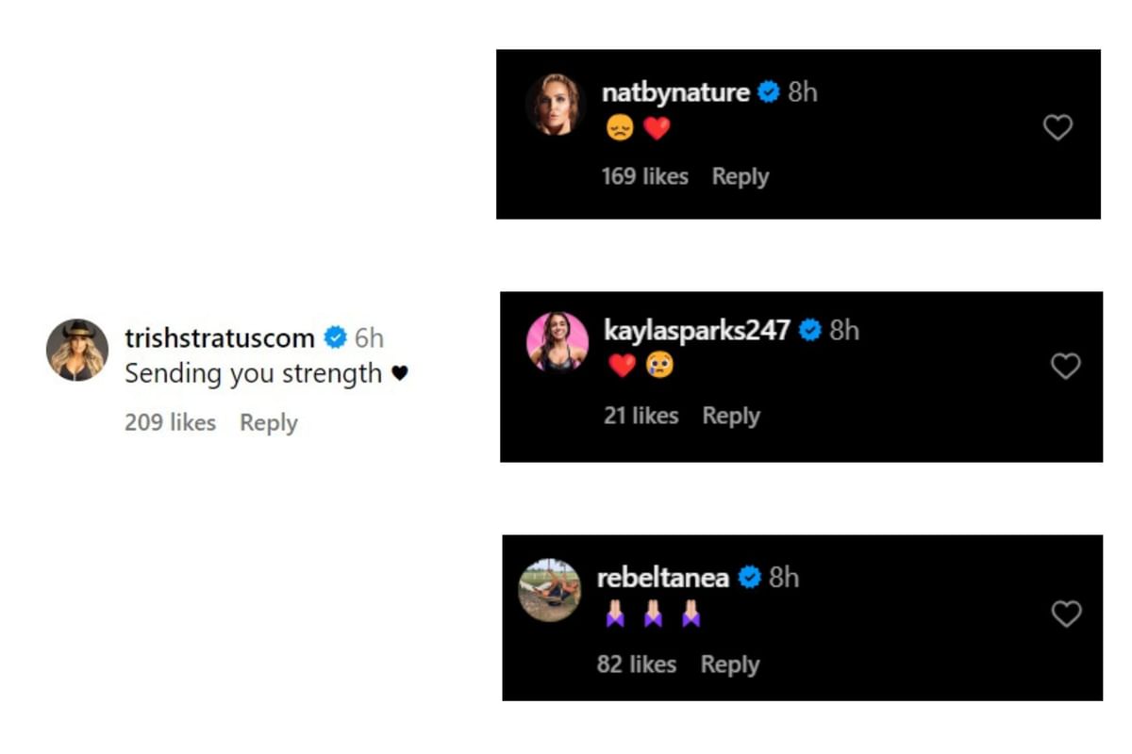Click rebeltanea's verified badge

[x=750, y=577]
